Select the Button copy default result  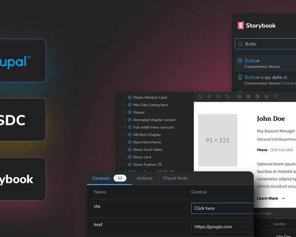pyautogui.click(x=265, y=80)
